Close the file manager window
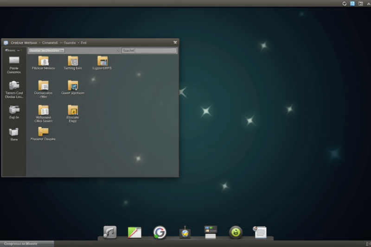This screenshot has height=247, width=371. [x=175, y=42]
